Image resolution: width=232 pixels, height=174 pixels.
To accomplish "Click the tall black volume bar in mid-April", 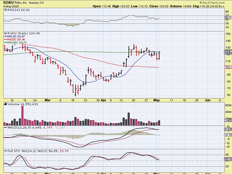I will (129, 119).
